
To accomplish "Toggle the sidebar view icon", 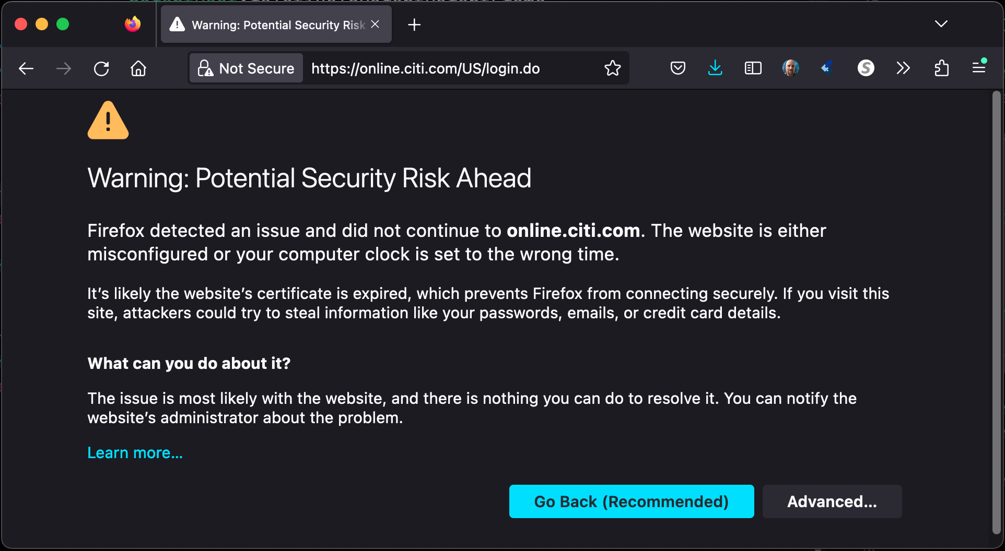I will tap(753, 68).
